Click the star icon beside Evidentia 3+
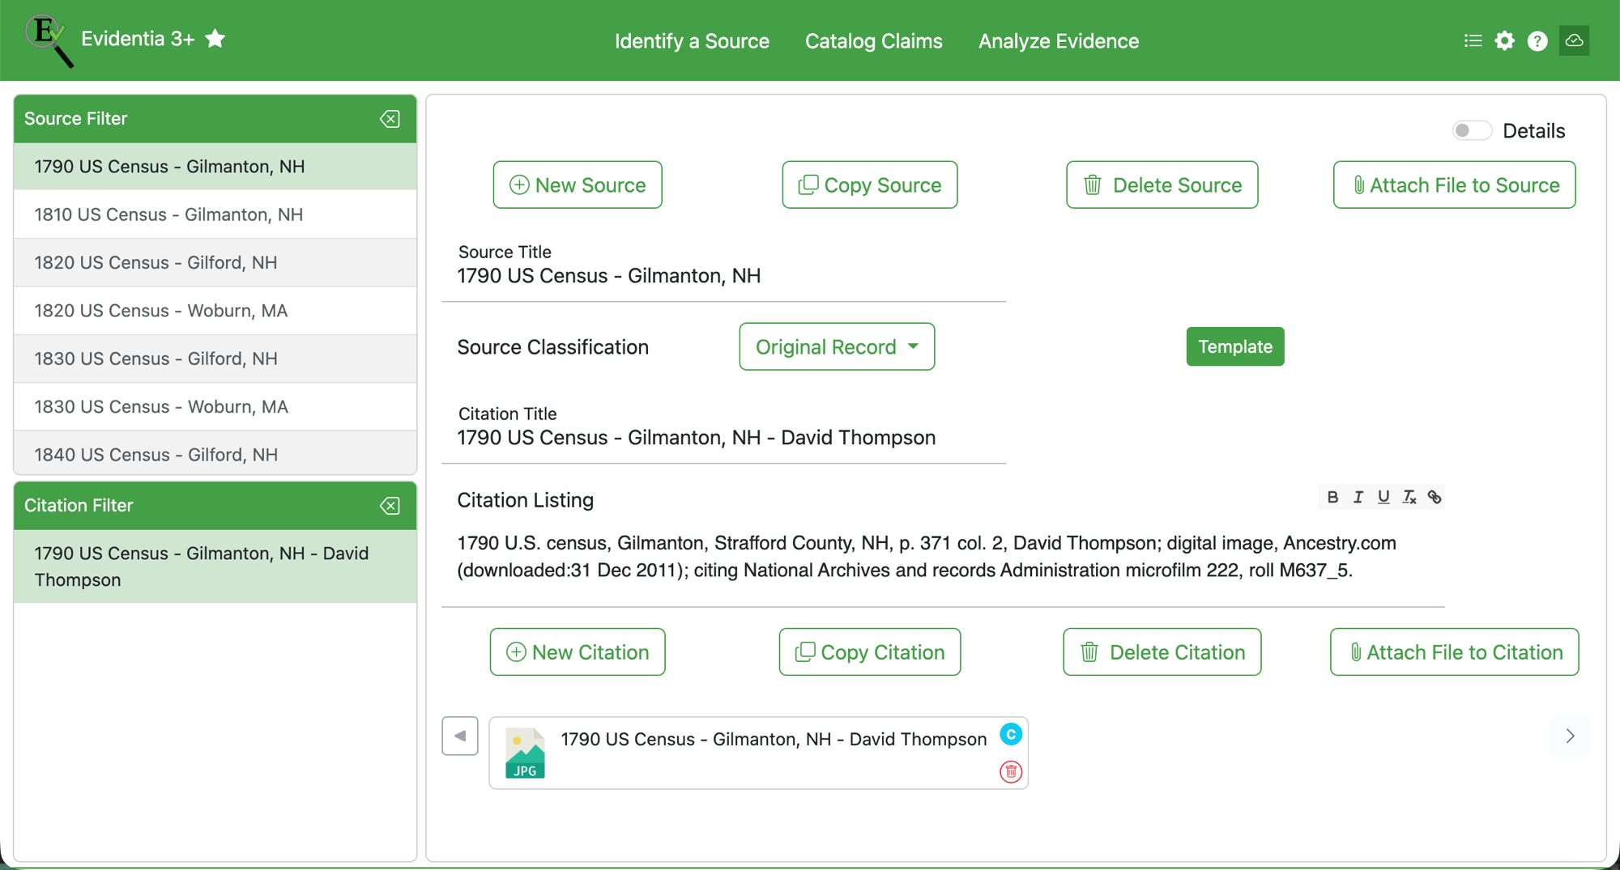1620x870 pixels. [215, 39]
